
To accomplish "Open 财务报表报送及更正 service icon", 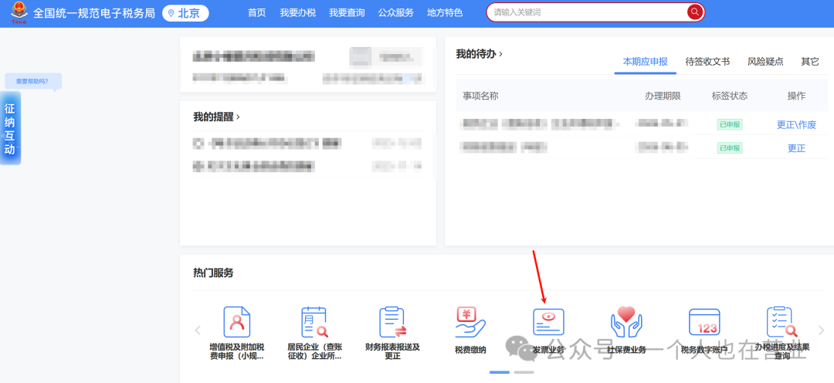I will [392, 322].
